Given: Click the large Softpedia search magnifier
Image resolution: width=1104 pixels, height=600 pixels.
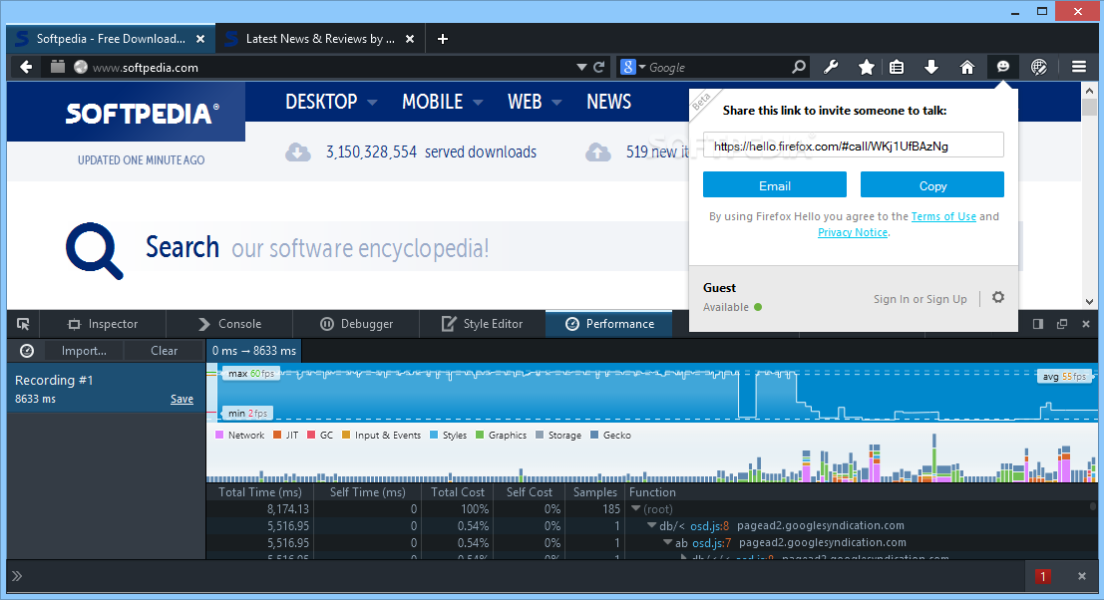Looking at the screenshot, I should (x=95, y=250).
